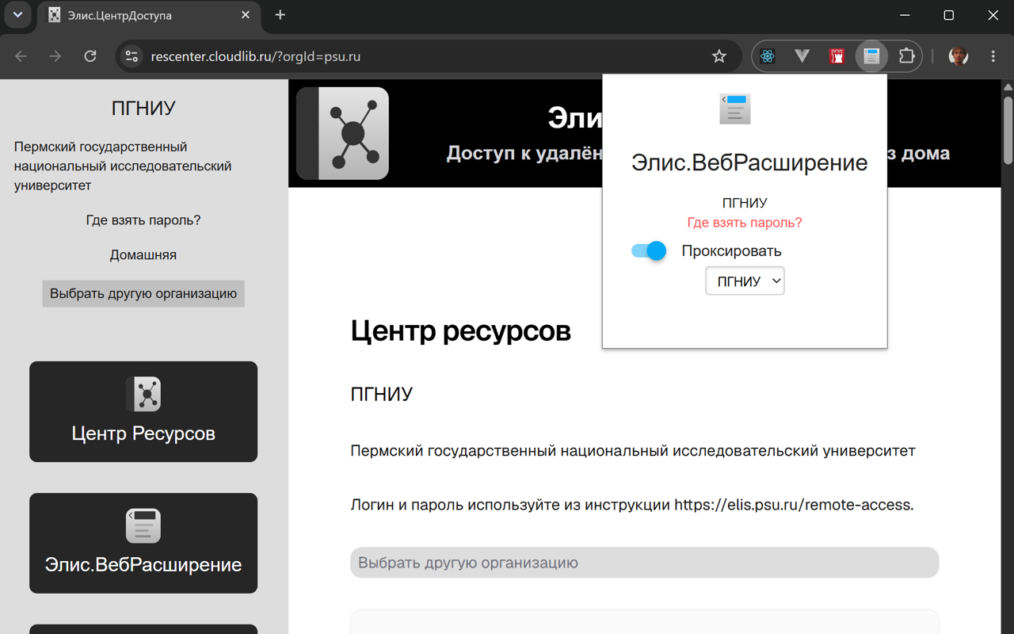Click the Элис logo in the page header
Screen dimensions: 1014x634
click(342, 133)
